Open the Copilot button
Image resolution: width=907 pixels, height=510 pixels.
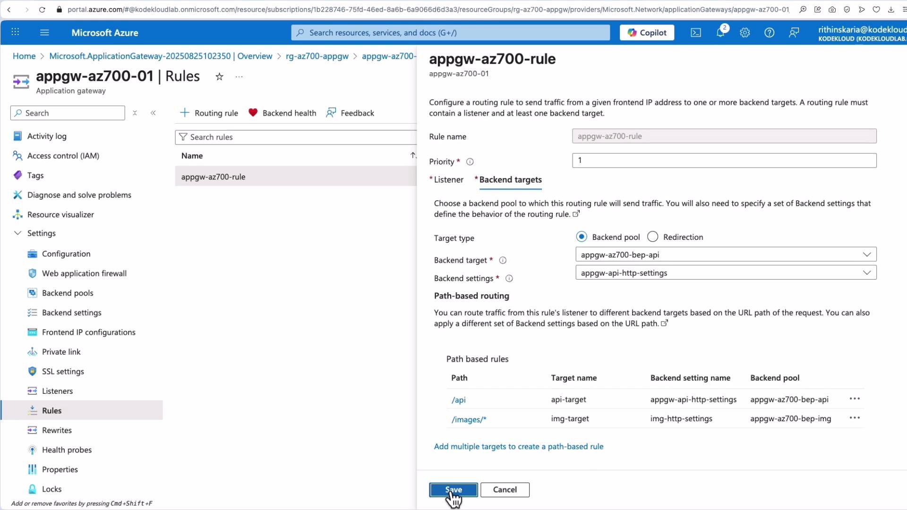647,33
